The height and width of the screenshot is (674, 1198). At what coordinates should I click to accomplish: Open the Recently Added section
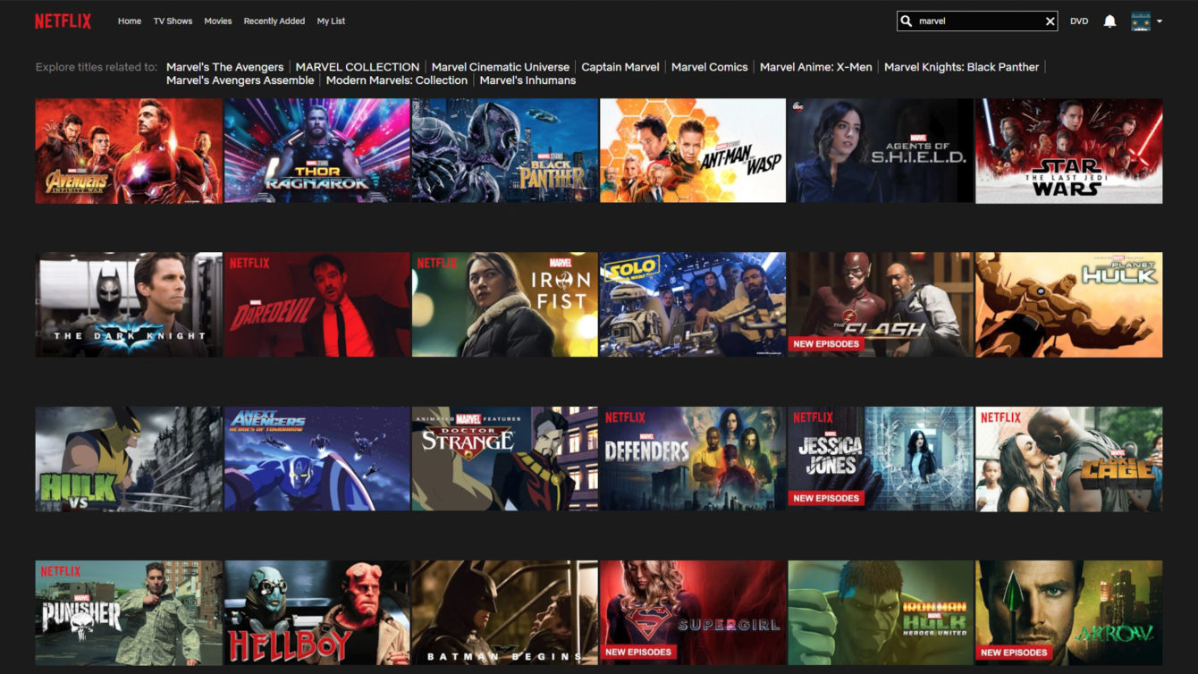click(273, 21)
